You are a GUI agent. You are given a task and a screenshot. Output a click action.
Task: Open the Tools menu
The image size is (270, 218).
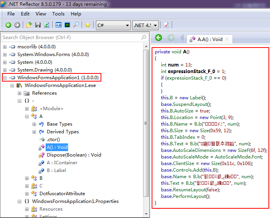[58, 14]
